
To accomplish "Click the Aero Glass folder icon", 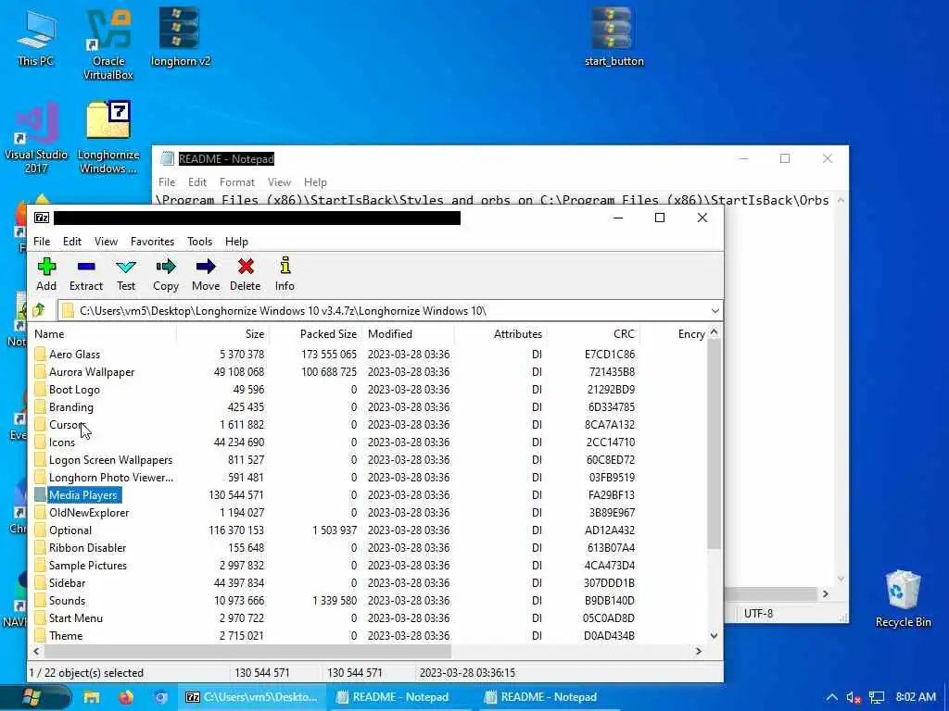I will pyautogui.click(x=40, y=355).
